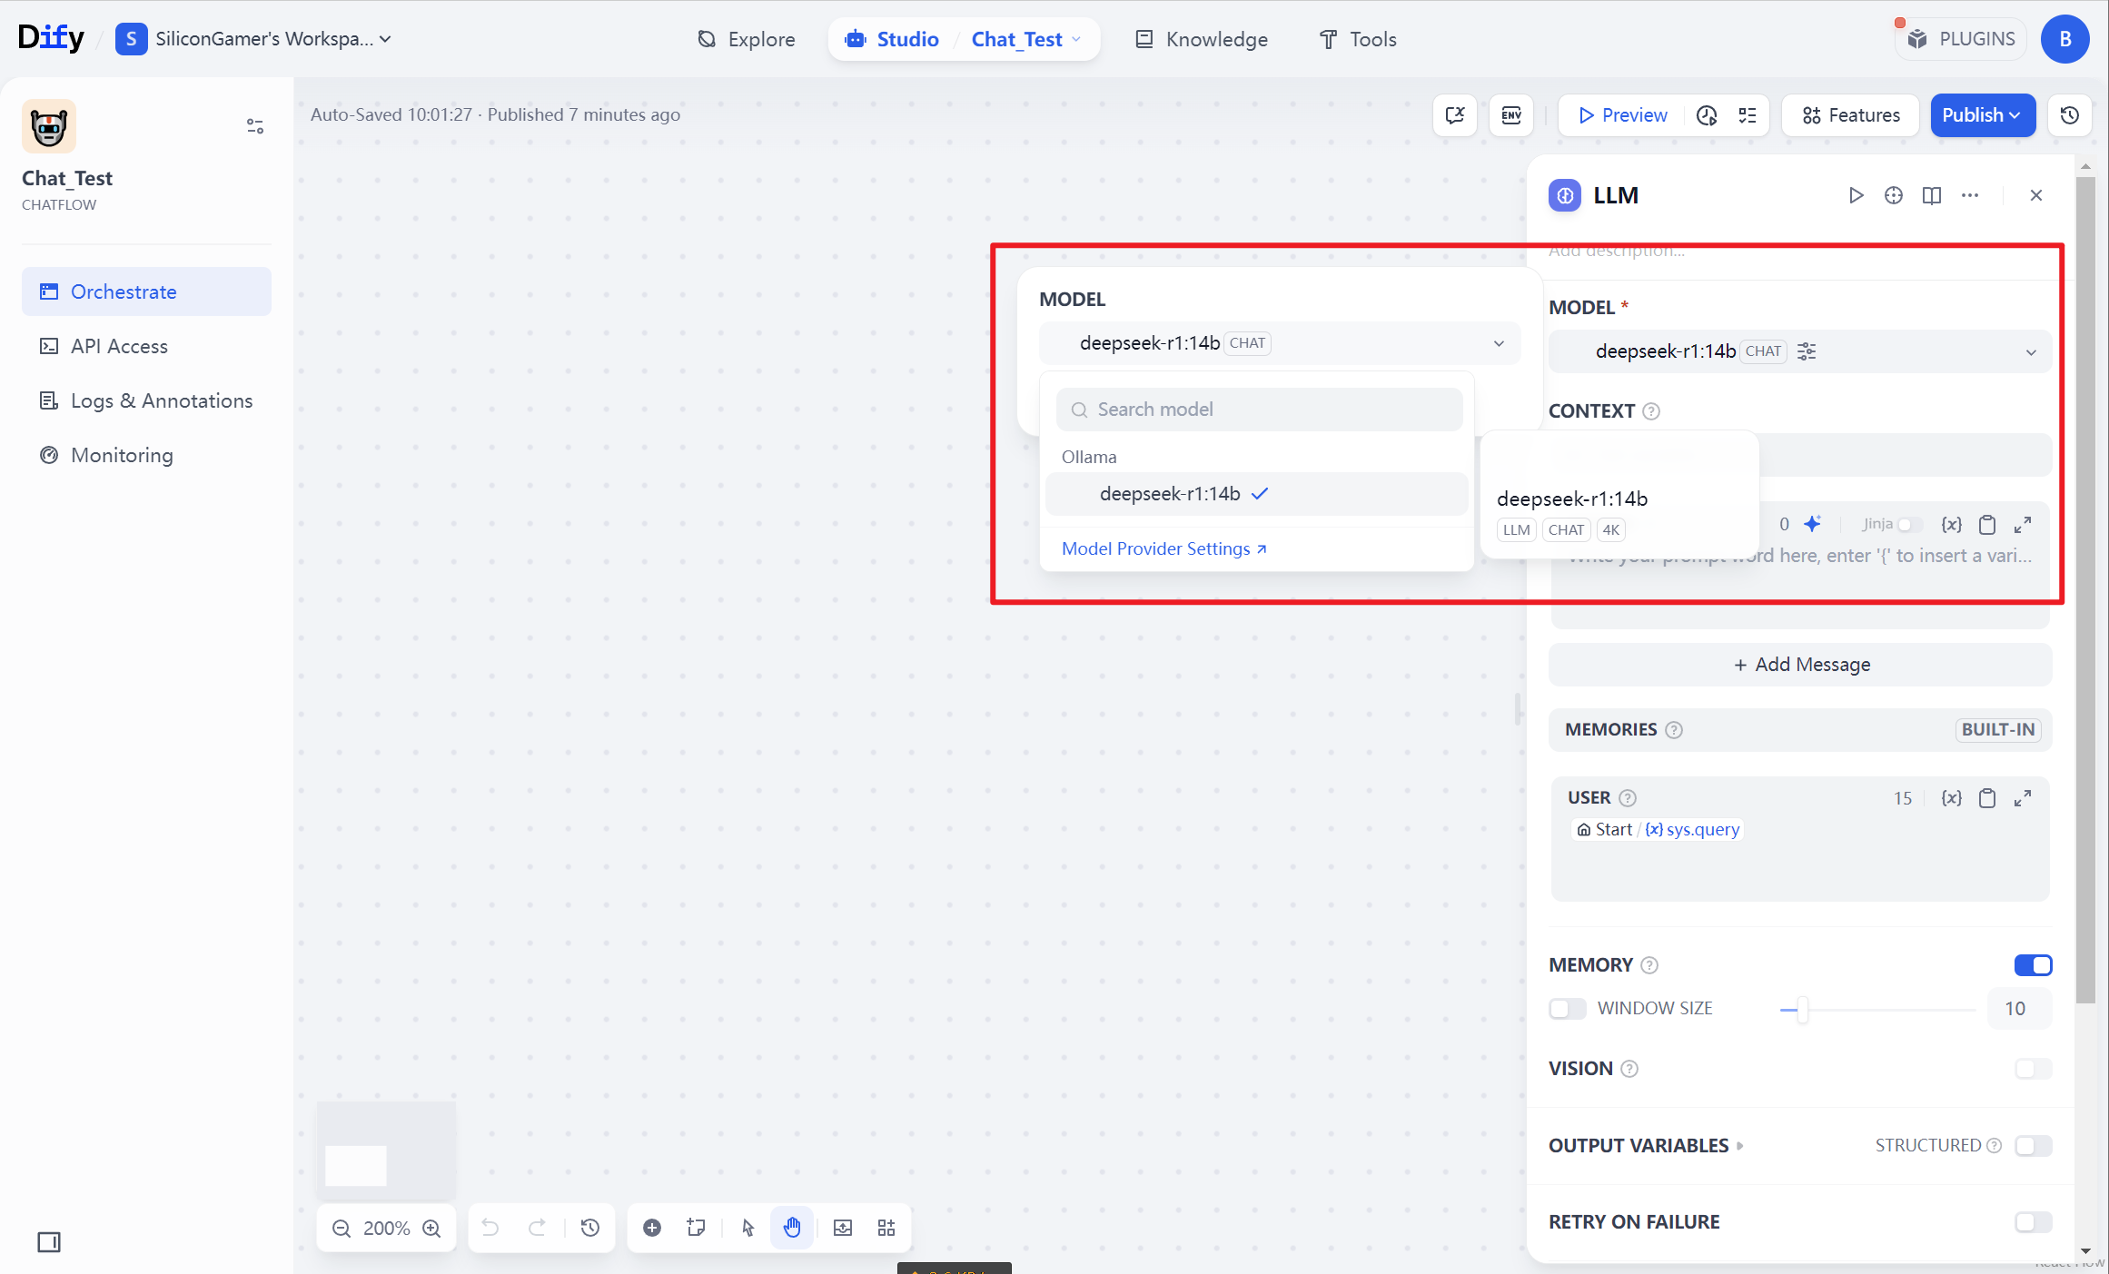Add a new node with plus icon
This screenshot has height=1274, width=2109.
(x=652, y=1228)
